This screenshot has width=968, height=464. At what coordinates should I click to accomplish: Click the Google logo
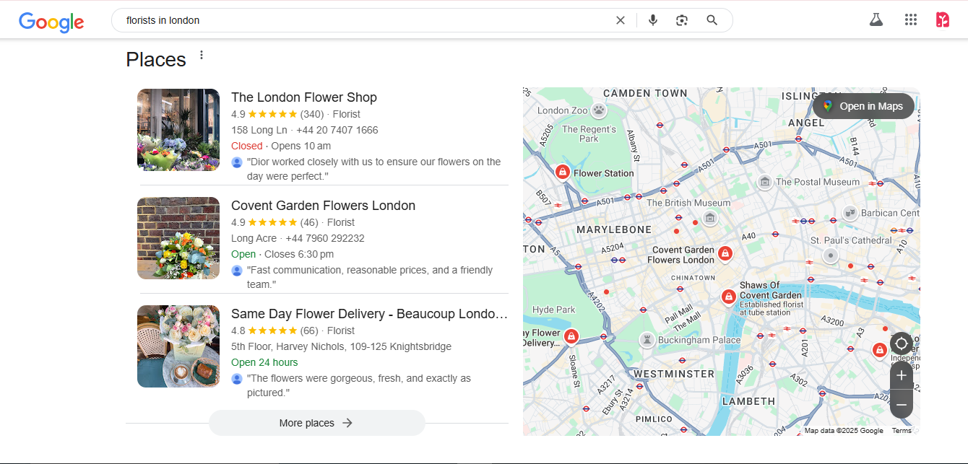(x=51, y=21)
